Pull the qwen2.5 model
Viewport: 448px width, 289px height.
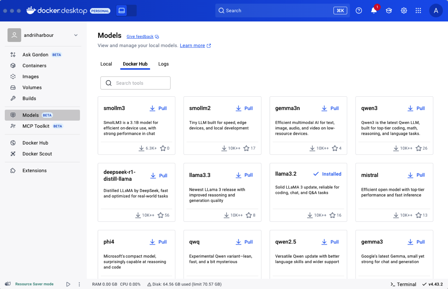point(330,242)
